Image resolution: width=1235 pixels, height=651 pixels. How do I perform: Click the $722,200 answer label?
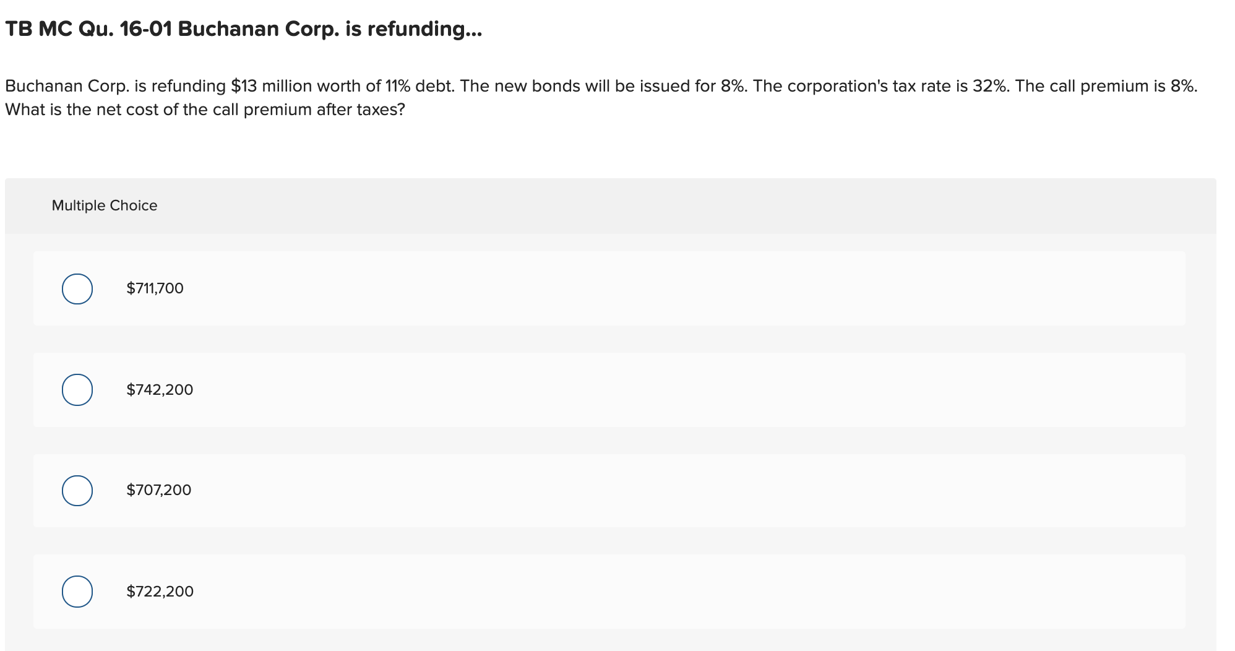(159, 591)
